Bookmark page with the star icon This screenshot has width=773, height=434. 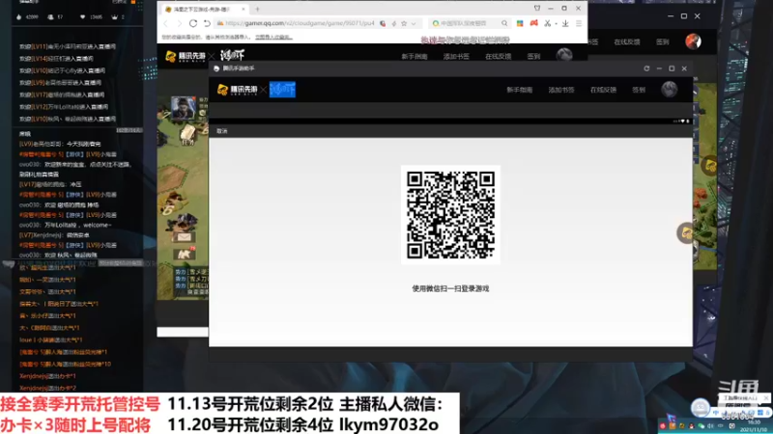tap(404, 23)
